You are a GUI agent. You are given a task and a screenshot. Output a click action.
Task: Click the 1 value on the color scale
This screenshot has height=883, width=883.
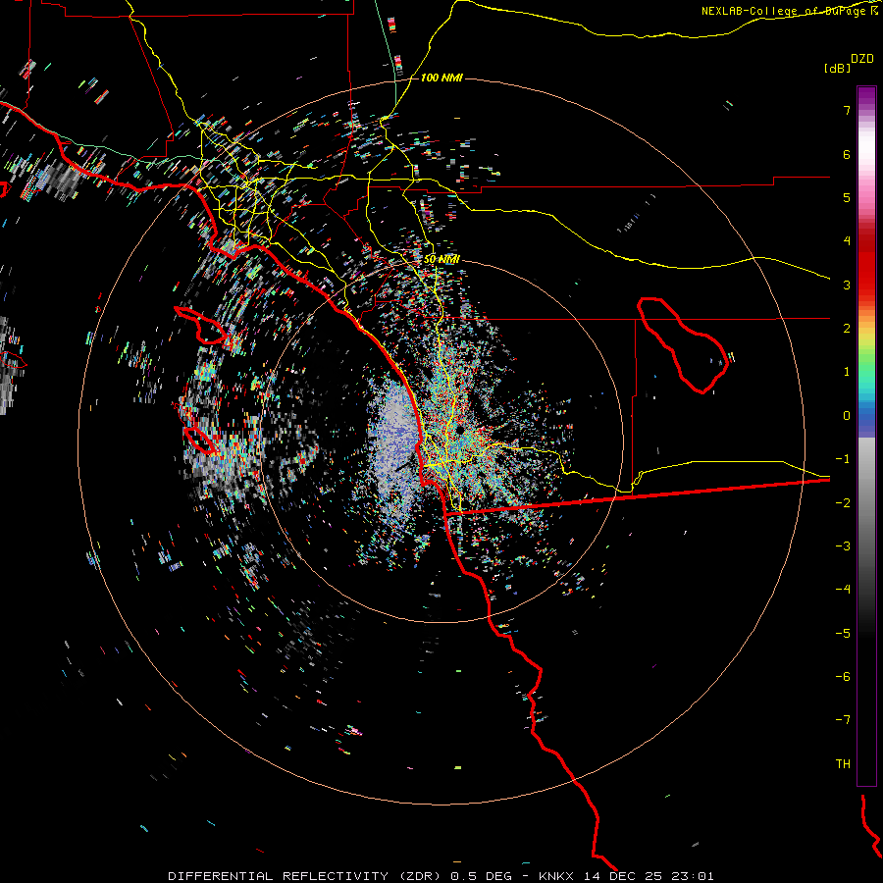pos(847,372)
